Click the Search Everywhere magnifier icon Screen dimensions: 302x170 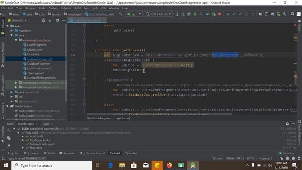293,14
